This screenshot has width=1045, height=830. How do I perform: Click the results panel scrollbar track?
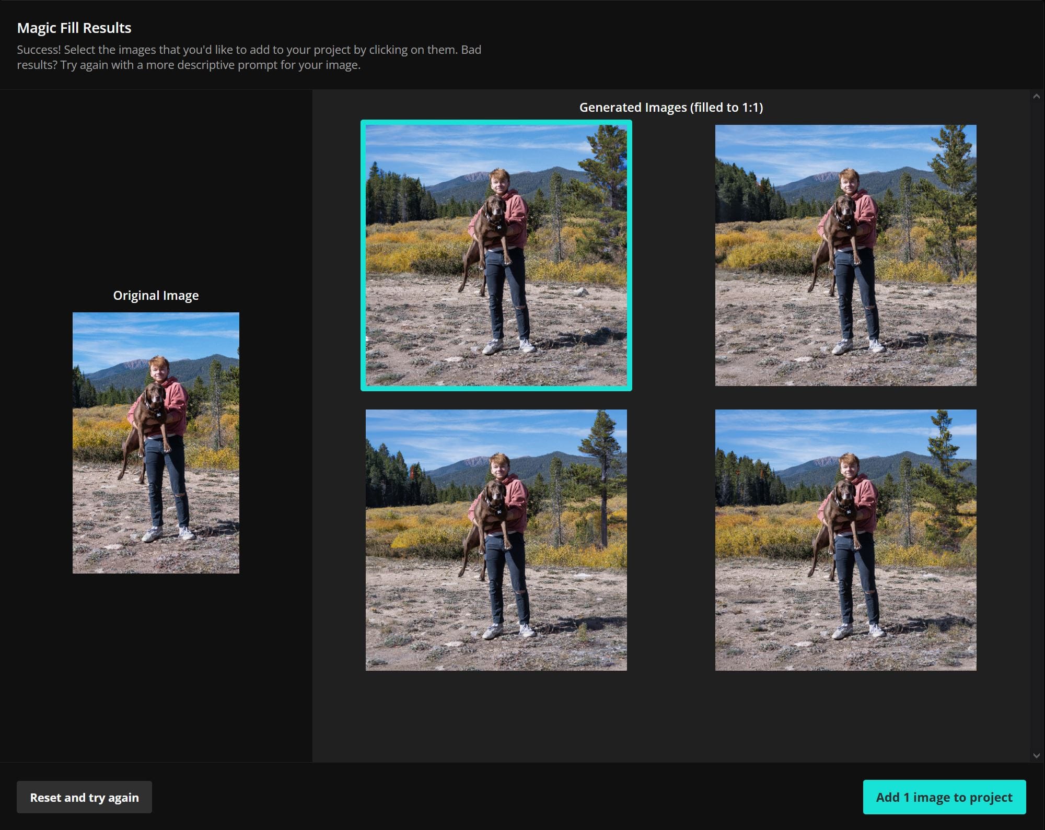pos(1037,418)
